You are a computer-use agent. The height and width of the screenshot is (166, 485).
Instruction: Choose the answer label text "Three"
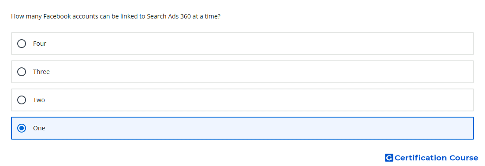pyautogui.click(x=41, y=72)
